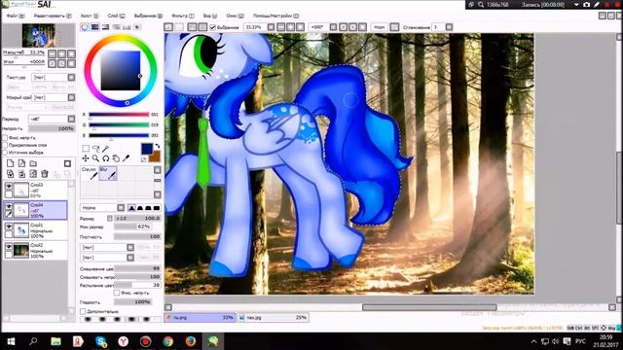Click the merge layer down icon
The image size is (623, 350).
pos(21,174)
